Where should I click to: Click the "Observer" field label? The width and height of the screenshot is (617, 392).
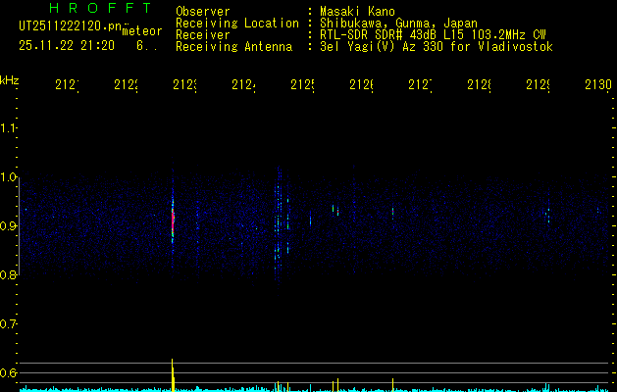pyautogui.click(x=203, y=12)
